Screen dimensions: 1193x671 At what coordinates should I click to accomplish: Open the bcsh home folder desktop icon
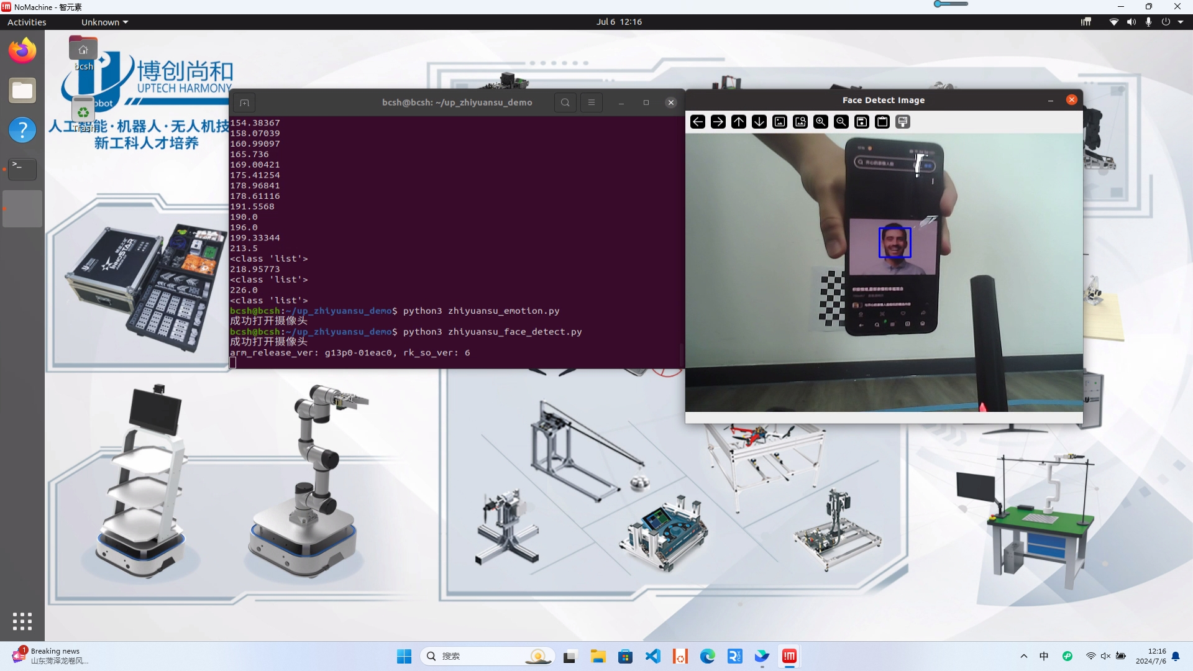click(x=83, y=53)
